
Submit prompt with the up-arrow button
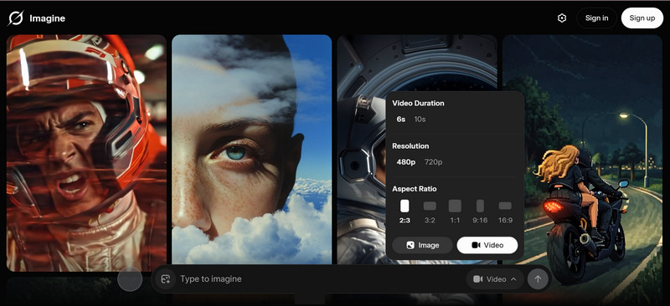click(538, 279)
